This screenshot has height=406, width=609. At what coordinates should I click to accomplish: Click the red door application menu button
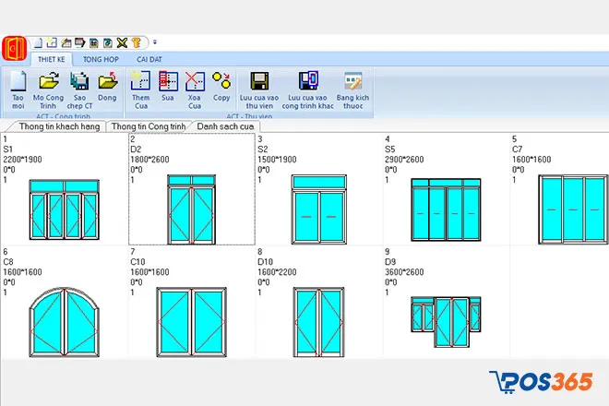(x=14, y=46)
